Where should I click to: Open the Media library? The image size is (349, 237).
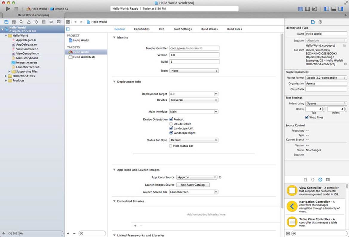click(328, 180)
